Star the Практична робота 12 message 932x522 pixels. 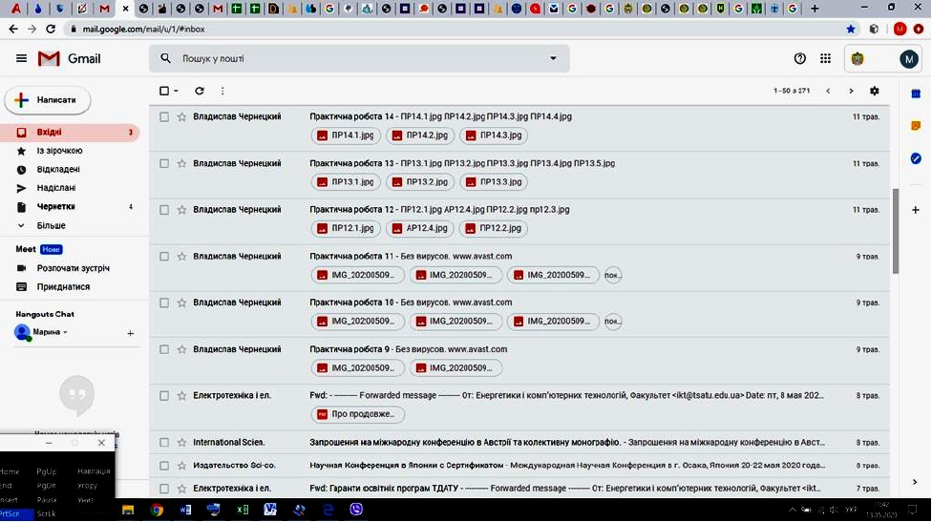181,210
